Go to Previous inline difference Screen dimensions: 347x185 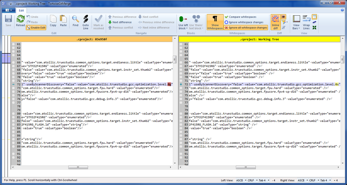coord(156,22)
